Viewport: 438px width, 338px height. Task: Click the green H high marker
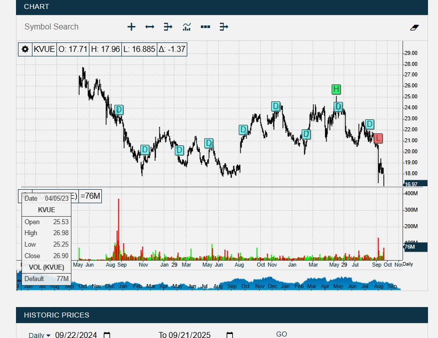(336, 89)
